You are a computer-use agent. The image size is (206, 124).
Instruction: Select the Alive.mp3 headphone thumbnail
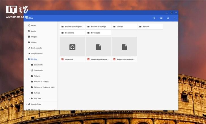pos(72,47)
